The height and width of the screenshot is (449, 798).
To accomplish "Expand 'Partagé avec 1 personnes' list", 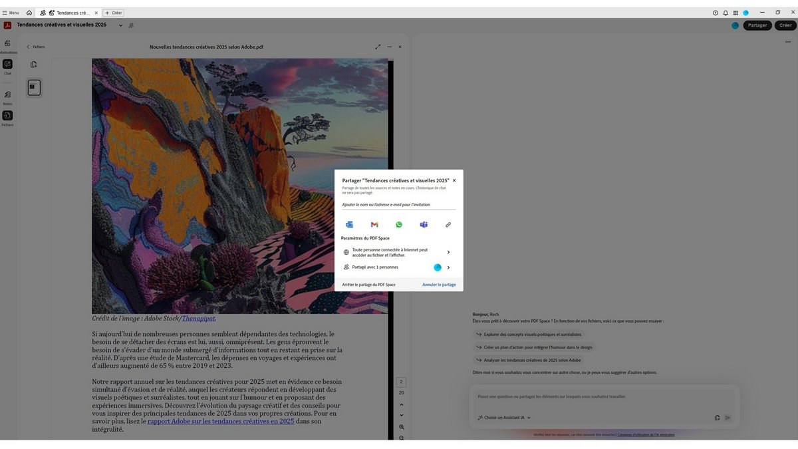I will pyautogui.click(x=448, y=267).
